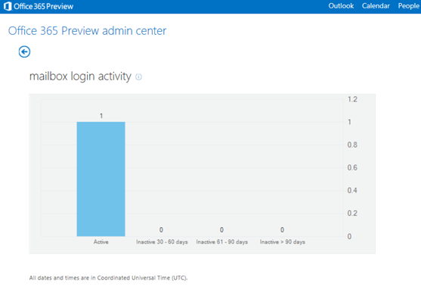Select the blue Active bar in chart
This screenshot has width=421, height=290.
point(101,179)
